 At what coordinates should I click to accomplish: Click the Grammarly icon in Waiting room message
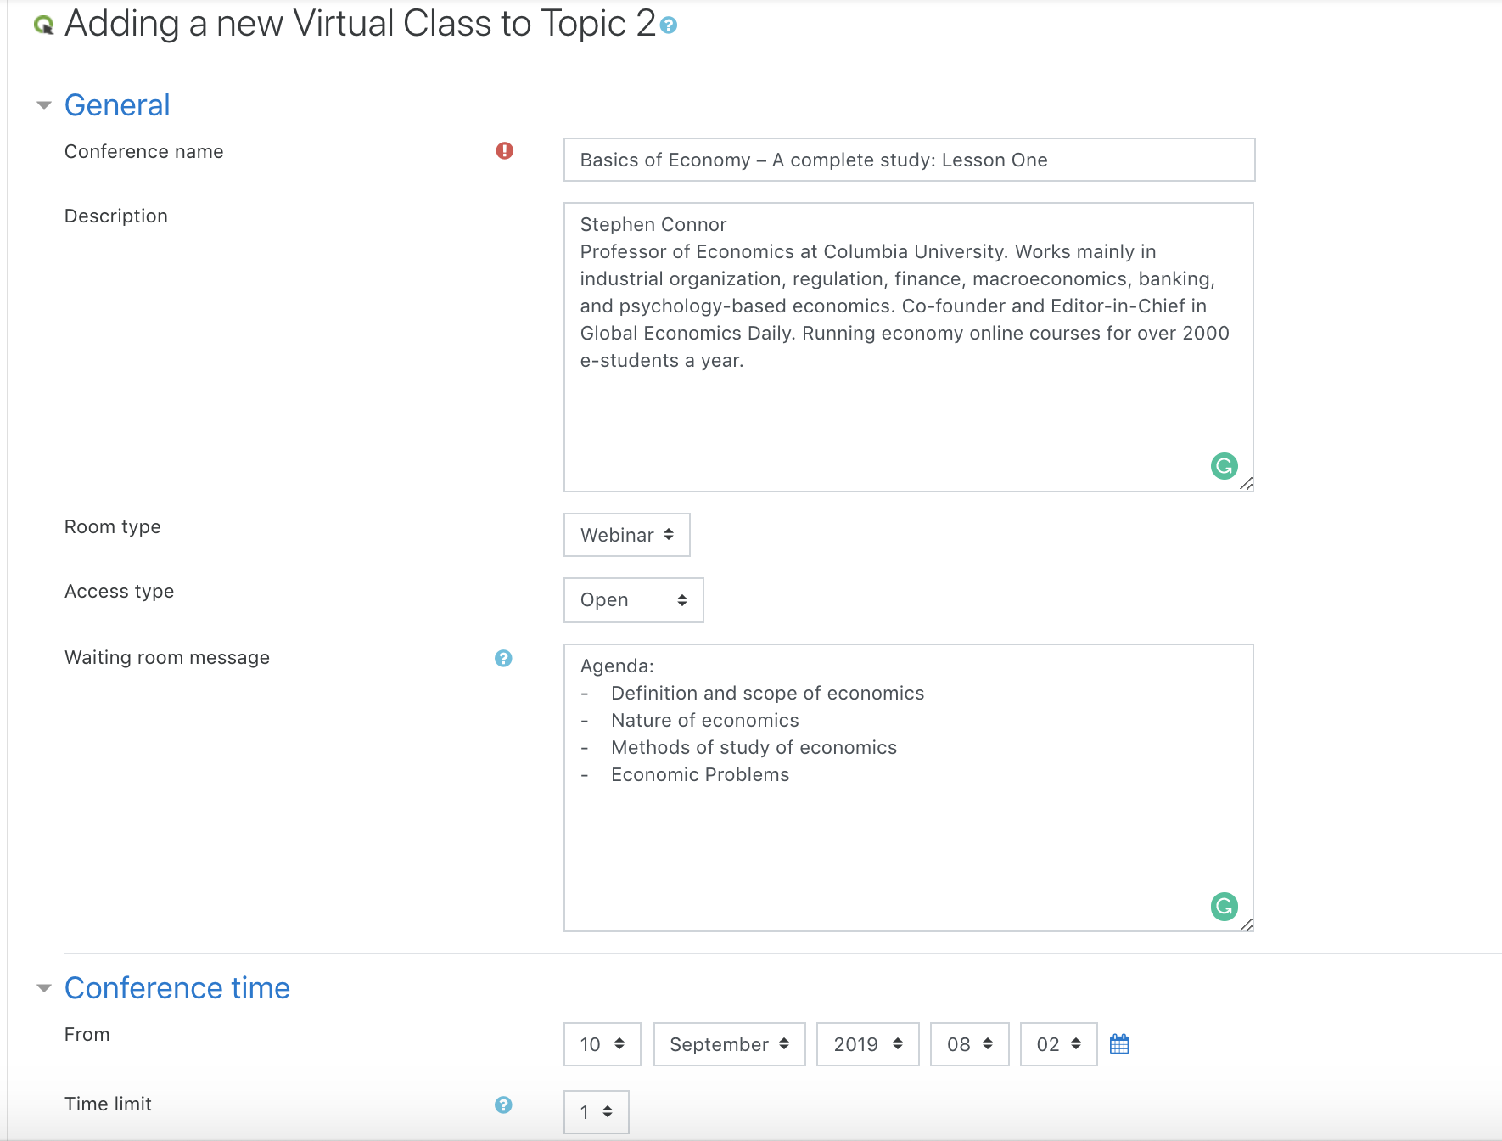pyautogui.click(x=1223, y=907)
